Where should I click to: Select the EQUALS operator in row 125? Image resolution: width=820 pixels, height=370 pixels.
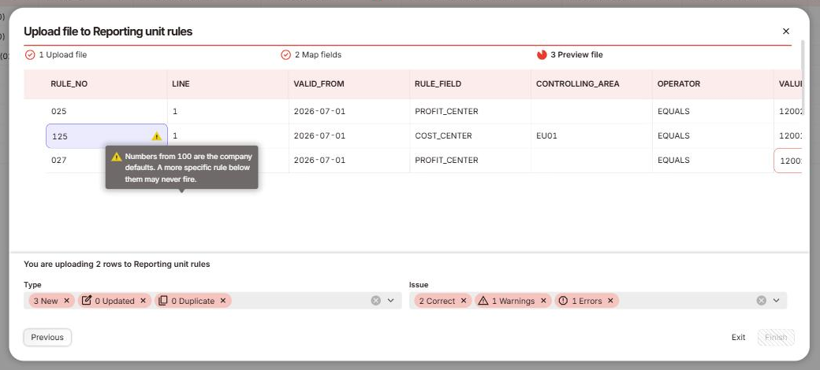click(714, 136)
